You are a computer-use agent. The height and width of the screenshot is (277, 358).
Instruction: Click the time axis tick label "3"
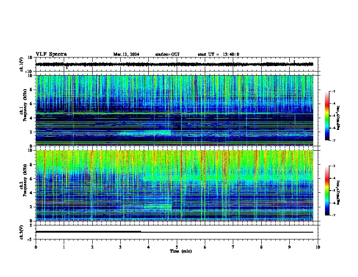point(120,247)
